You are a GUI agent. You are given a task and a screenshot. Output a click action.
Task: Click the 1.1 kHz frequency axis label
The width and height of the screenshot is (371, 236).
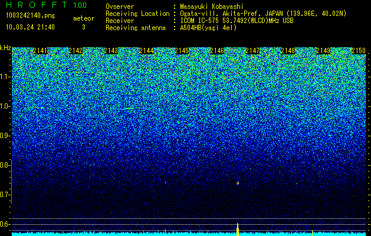[x=5, y=77]
